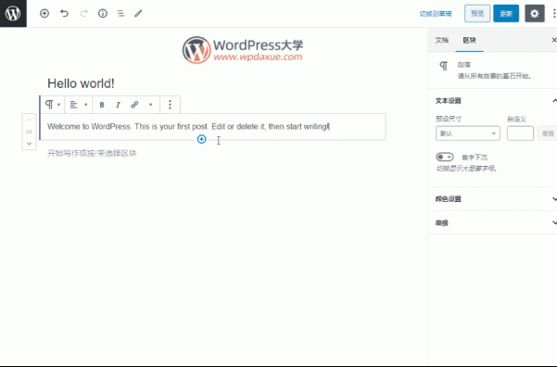
Task: Click the WordPress logo in top-left corner
Action: point(13,14)
